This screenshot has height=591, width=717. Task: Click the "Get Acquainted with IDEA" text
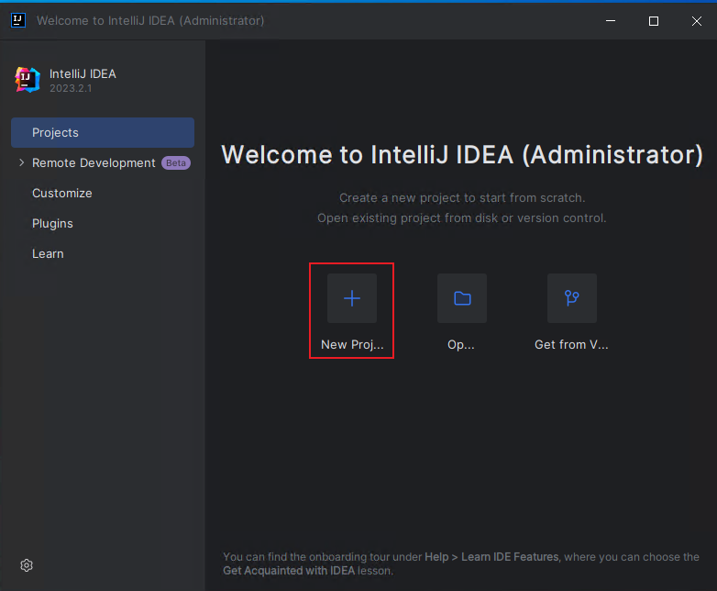click(x=289, y=571)
